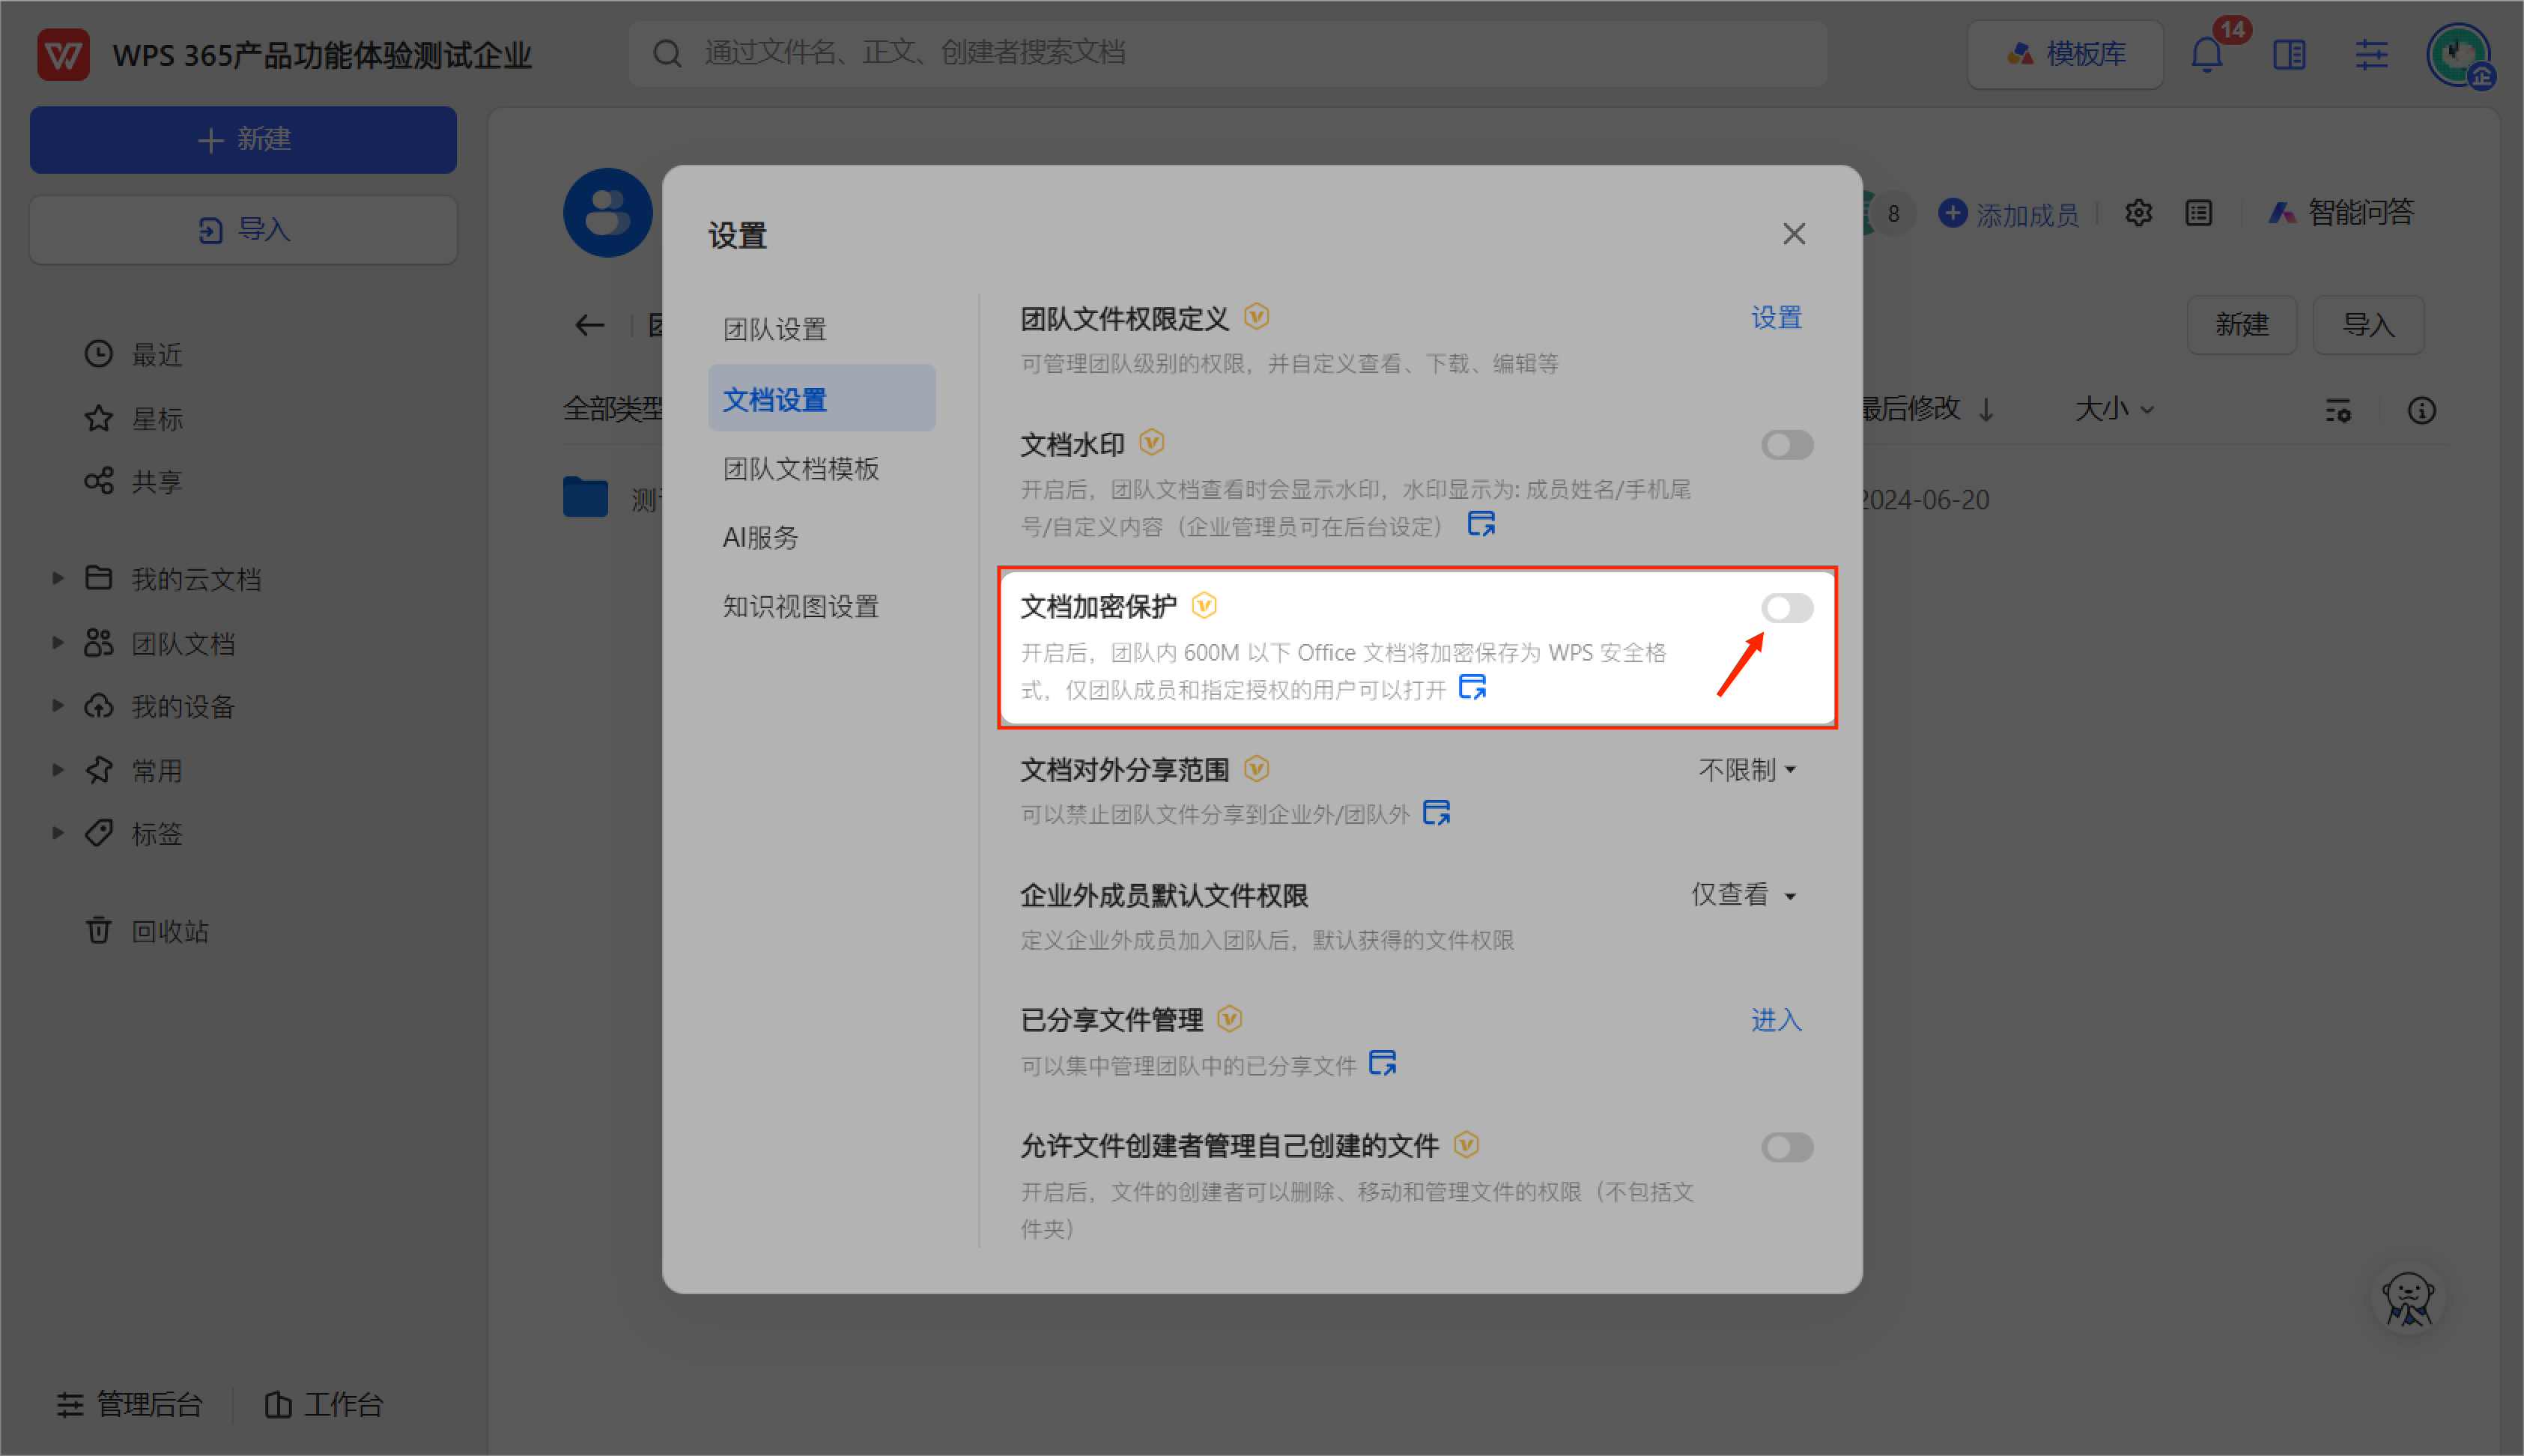Open the help link under 文档加密保护
The image size is (2524, 1456).
coord(1472,687)
